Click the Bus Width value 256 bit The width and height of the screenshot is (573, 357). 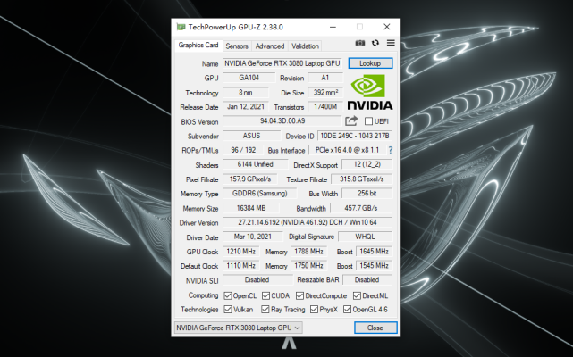(367, 194)
